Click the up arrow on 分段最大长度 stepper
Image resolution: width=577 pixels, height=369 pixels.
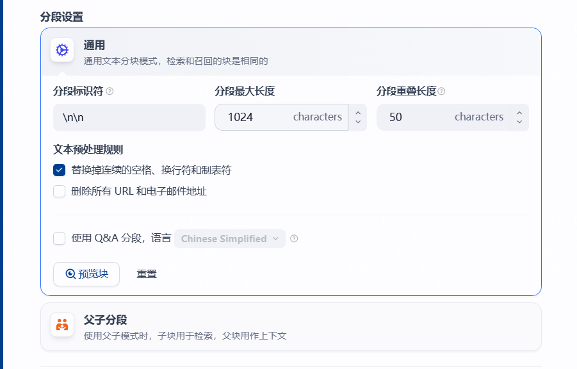coord(357,113)
